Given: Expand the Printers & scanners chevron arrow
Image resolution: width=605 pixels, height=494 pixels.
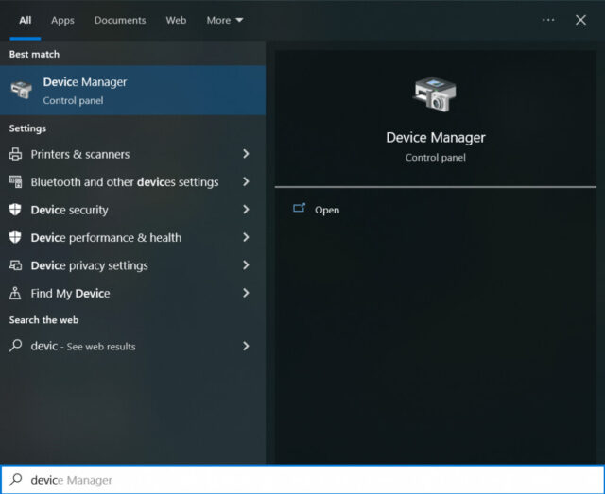Looking at the screenshot, I should (x=246, y=154).
